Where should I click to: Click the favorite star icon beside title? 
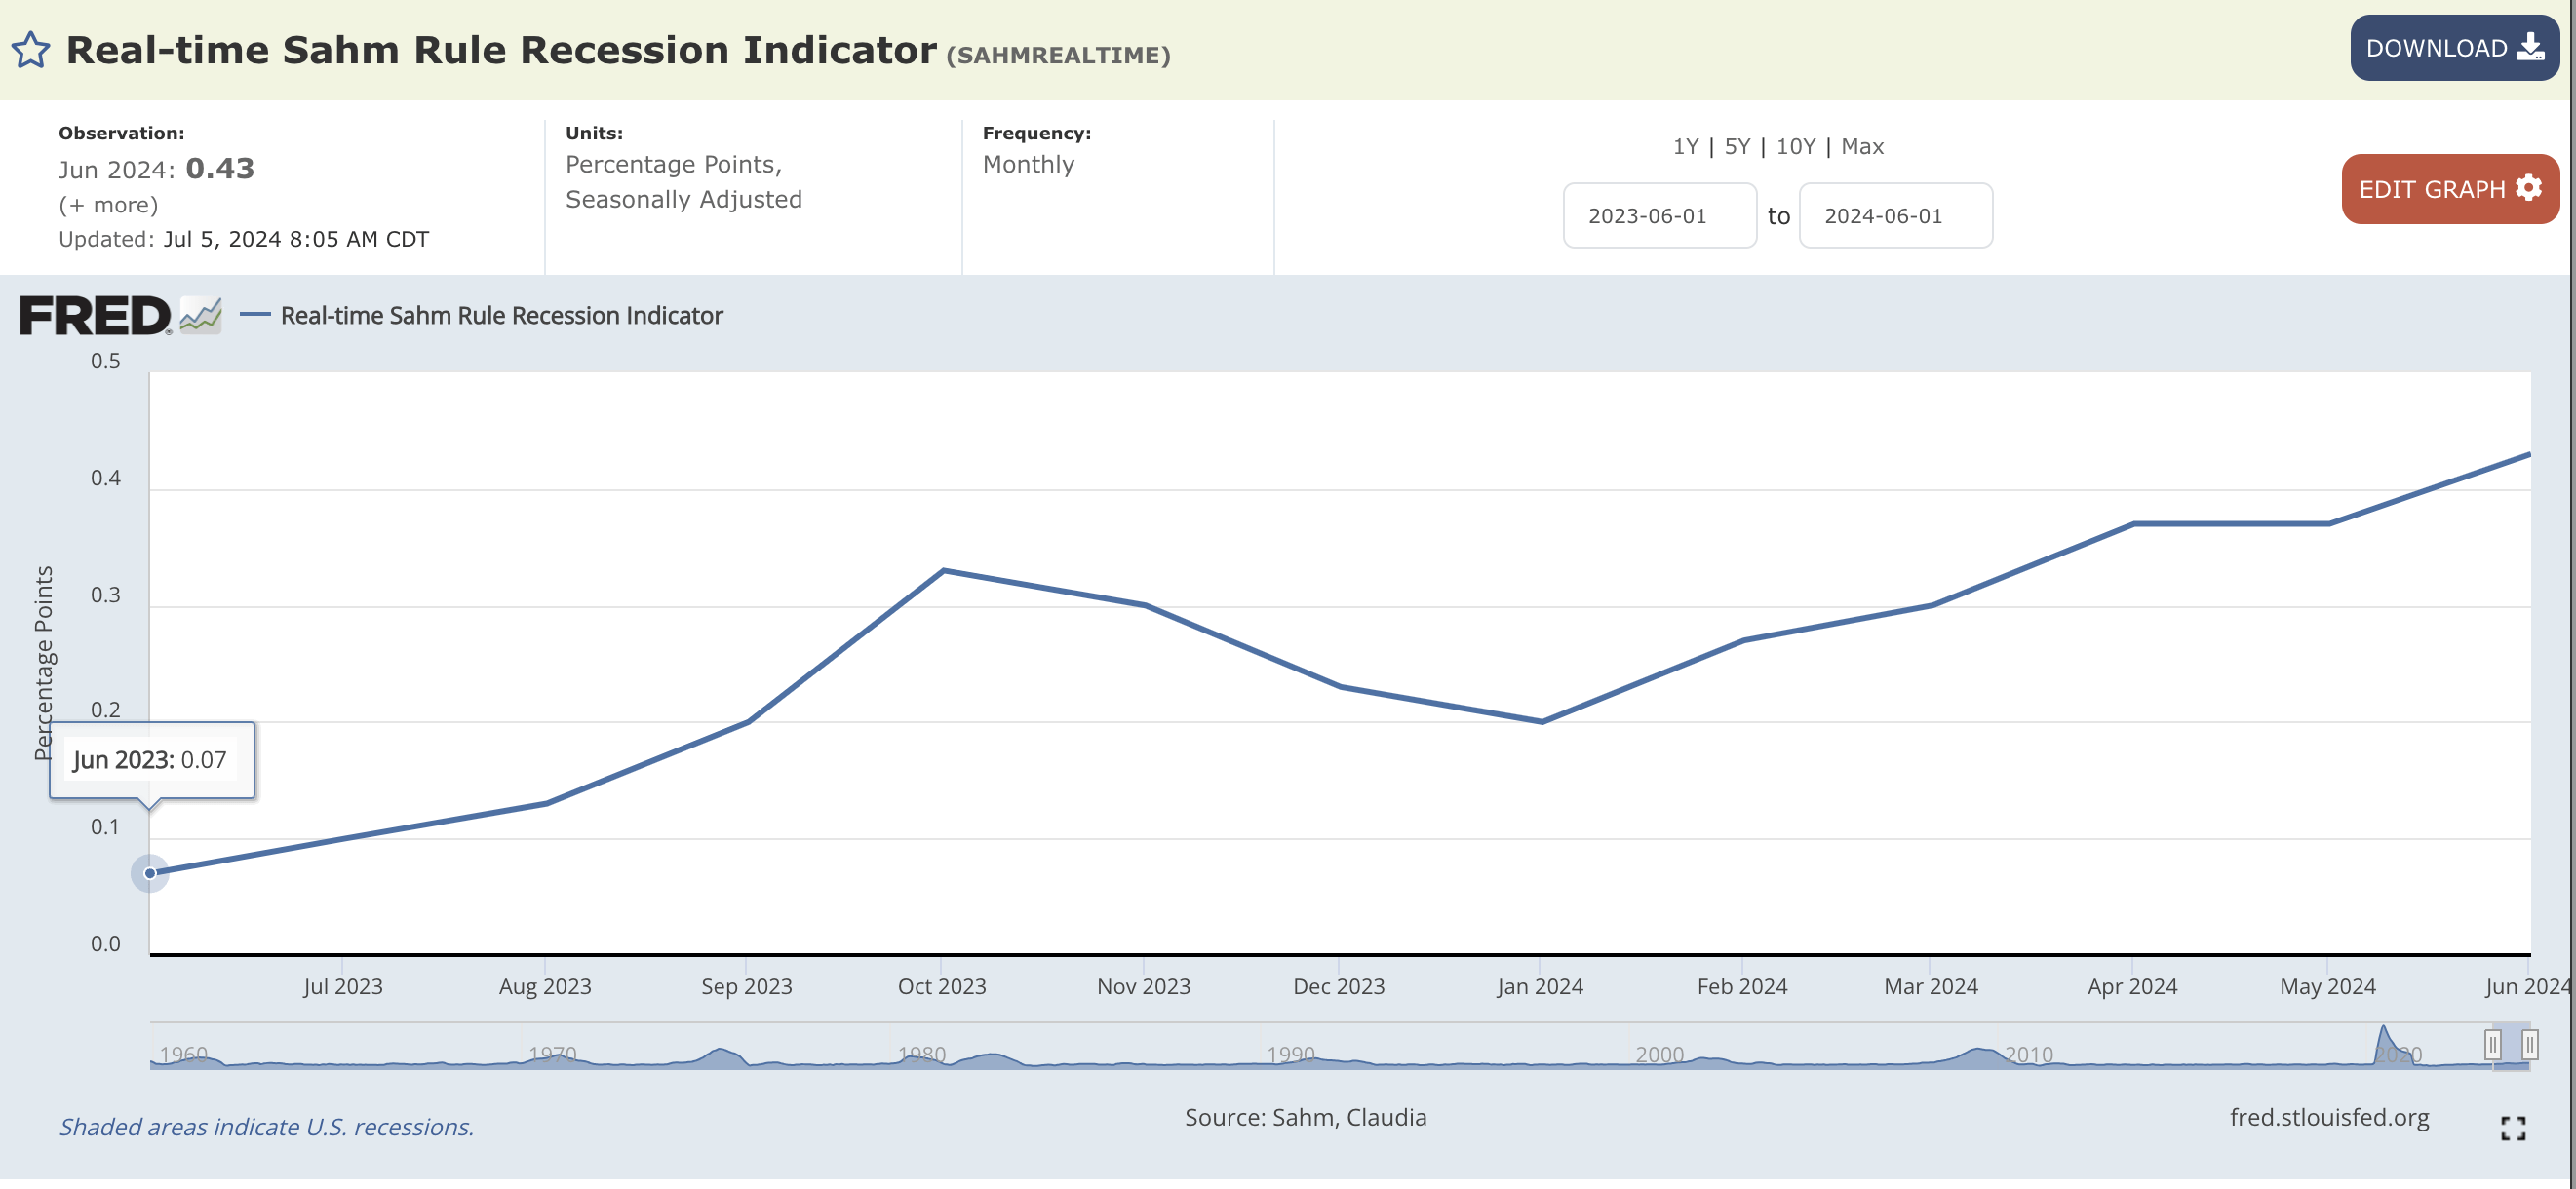30,50
